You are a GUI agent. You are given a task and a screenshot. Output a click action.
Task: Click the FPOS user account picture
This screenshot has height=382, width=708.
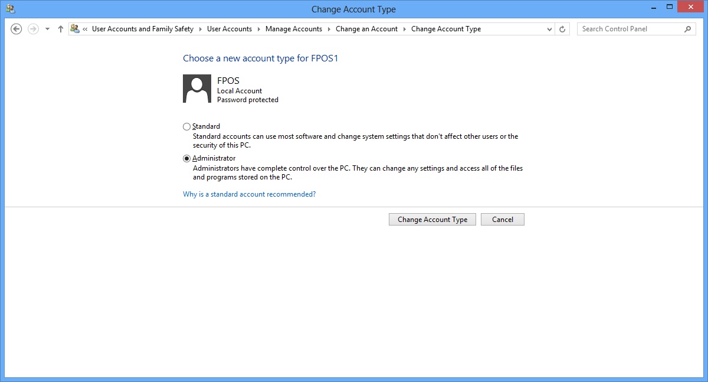[x=197, y=89]
